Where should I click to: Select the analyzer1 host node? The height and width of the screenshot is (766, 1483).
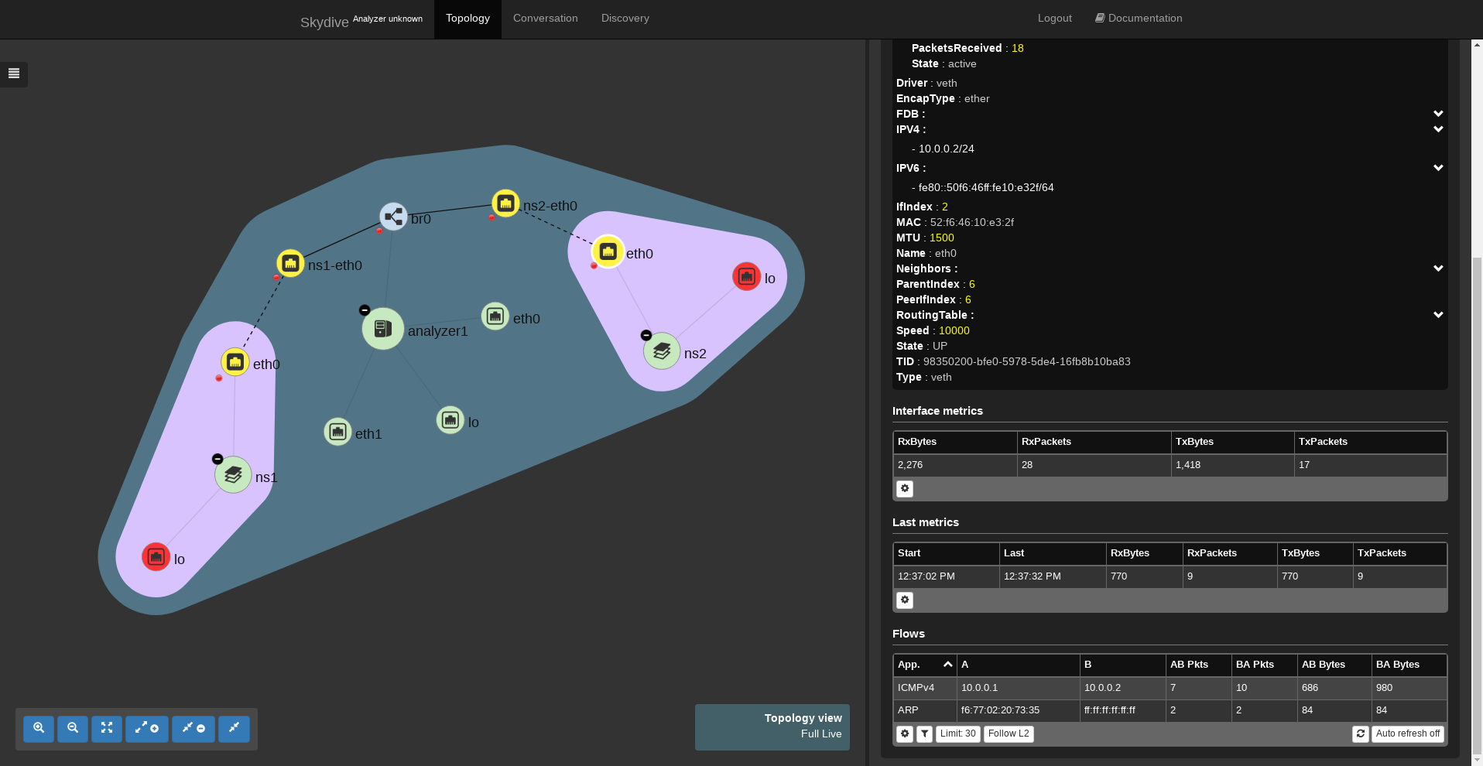382,329
